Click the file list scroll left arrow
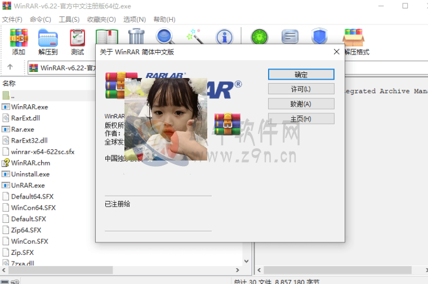 (3, 270)
